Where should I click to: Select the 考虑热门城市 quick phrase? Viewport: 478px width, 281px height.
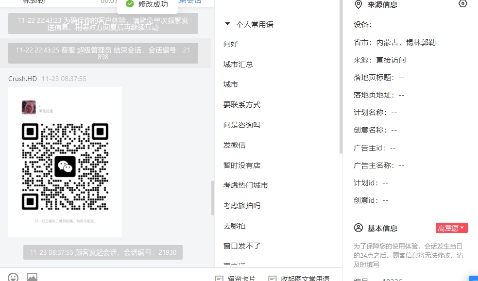tap(245, 185)
